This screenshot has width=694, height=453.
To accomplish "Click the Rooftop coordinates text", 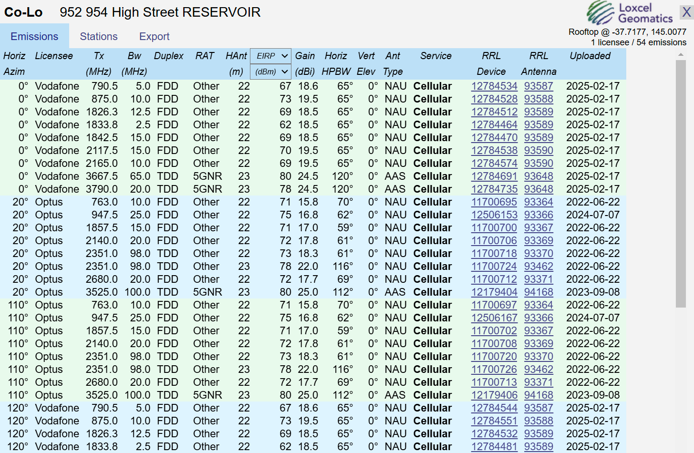I will coord(627,32).
